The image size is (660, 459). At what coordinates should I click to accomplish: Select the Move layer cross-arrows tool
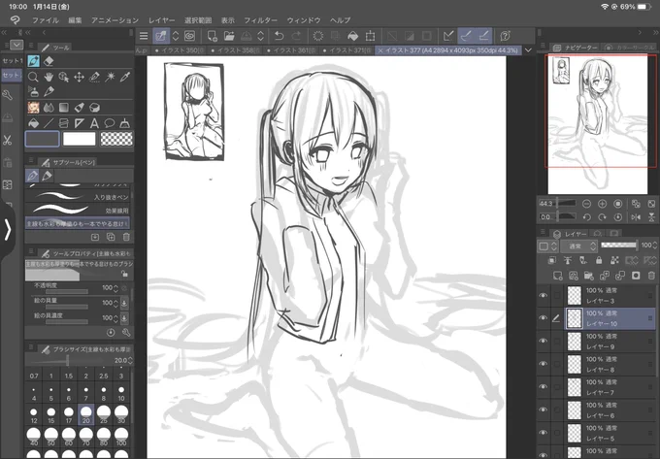[x=79, y=77]
